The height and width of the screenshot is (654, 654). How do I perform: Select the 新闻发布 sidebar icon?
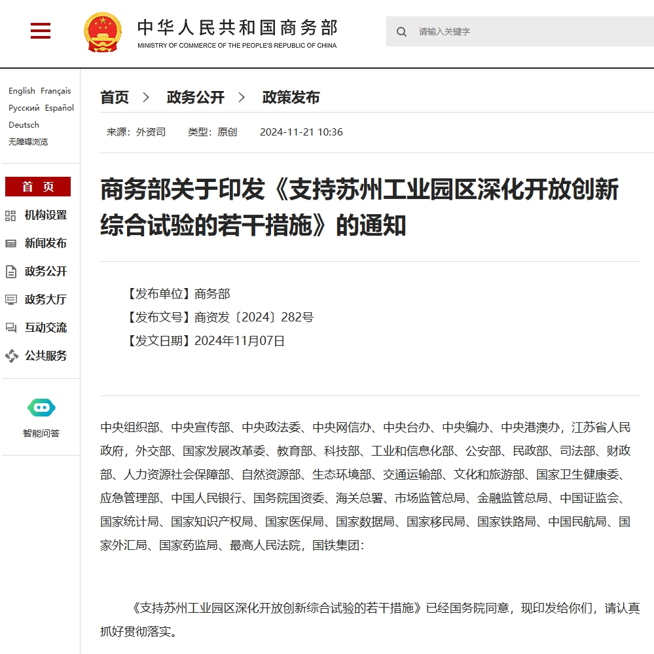[11, 243]
